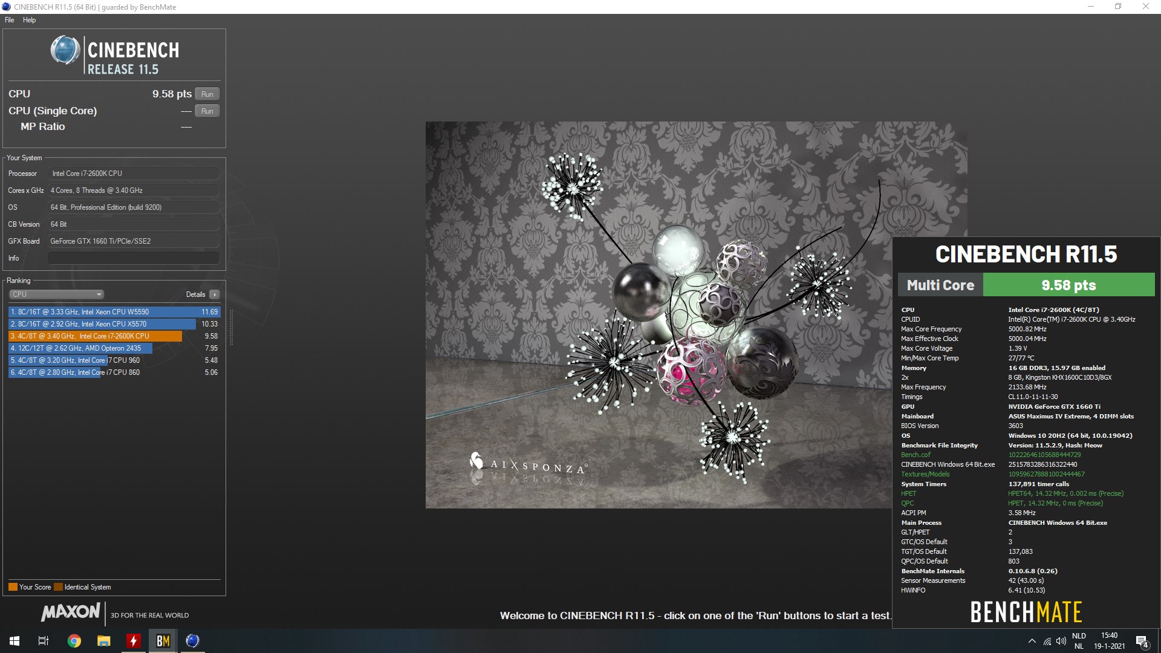Click the GFX Board GeForce GTX 1660 Ti field
The width and height of the screenshot is (1161, 653).
tap(133, 241)
